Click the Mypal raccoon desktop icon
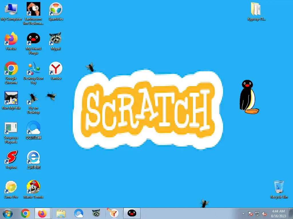This screenshot has height=219, width=293. (x=56, y=41)
